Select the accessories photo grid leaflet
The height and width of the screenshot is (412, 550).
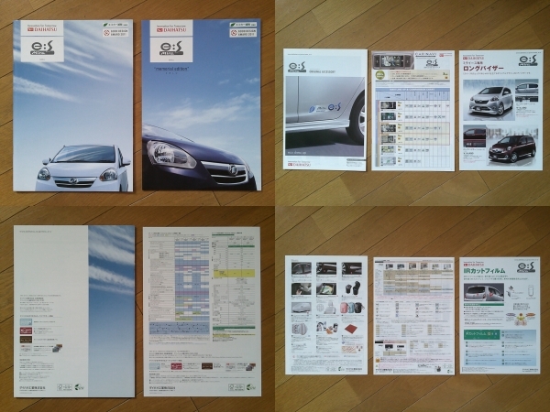[326, 315]
